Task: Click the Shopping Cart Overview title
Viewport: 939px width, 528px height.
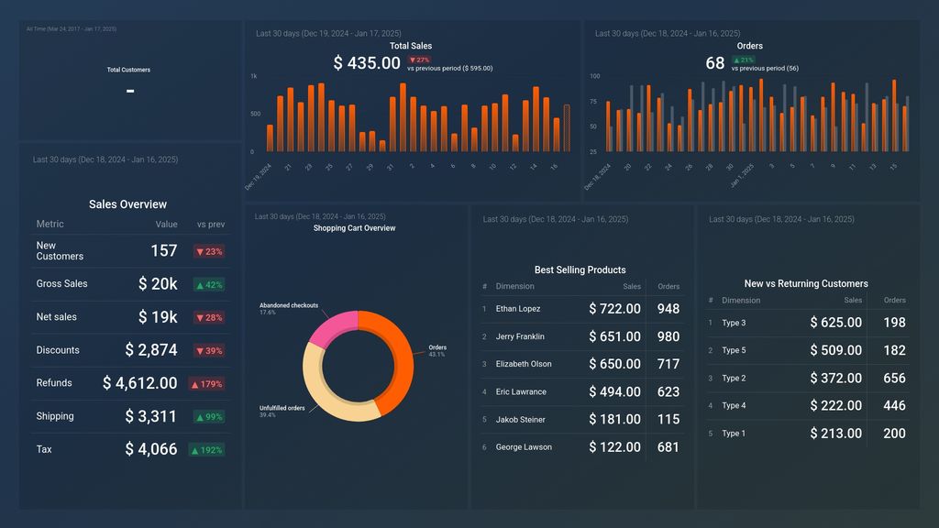Action: [x=354, y=228]
